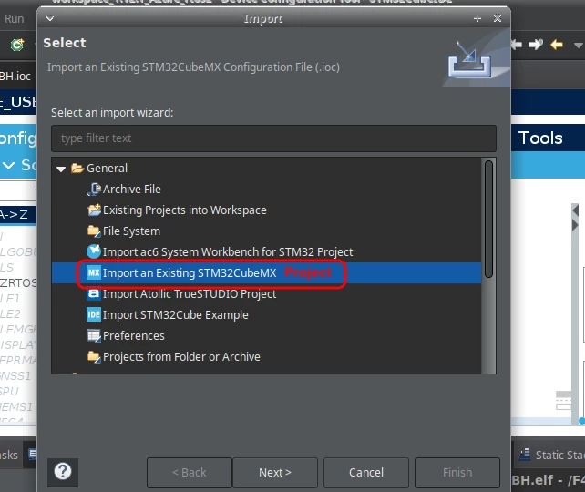Click the yellow Back navigation arrow in IDE
Screen dimensions: 585x492
point(557,45)
